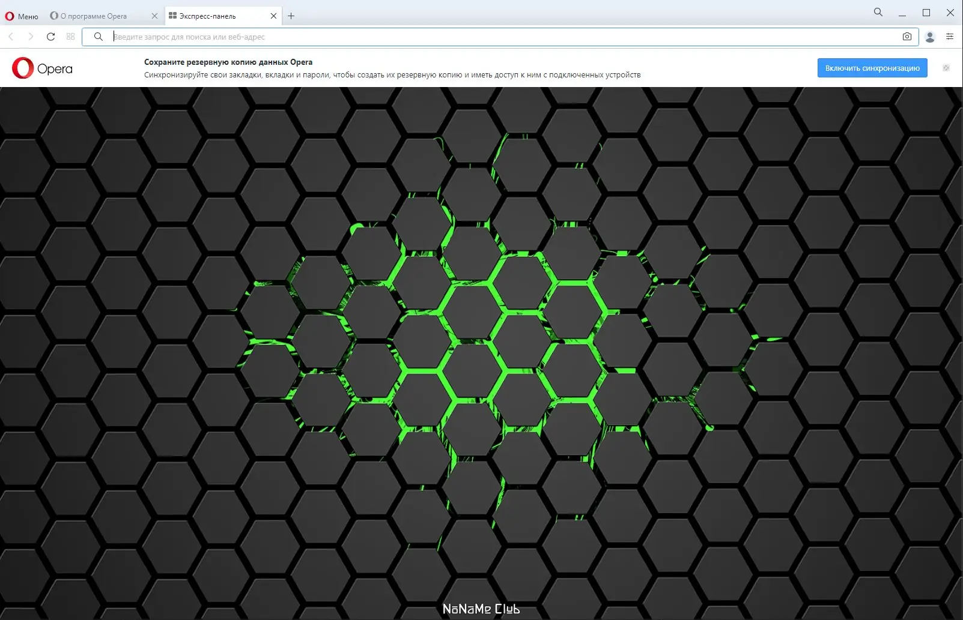
Task: Open the Opera Меню button
Action: click(x=22, y=16)
